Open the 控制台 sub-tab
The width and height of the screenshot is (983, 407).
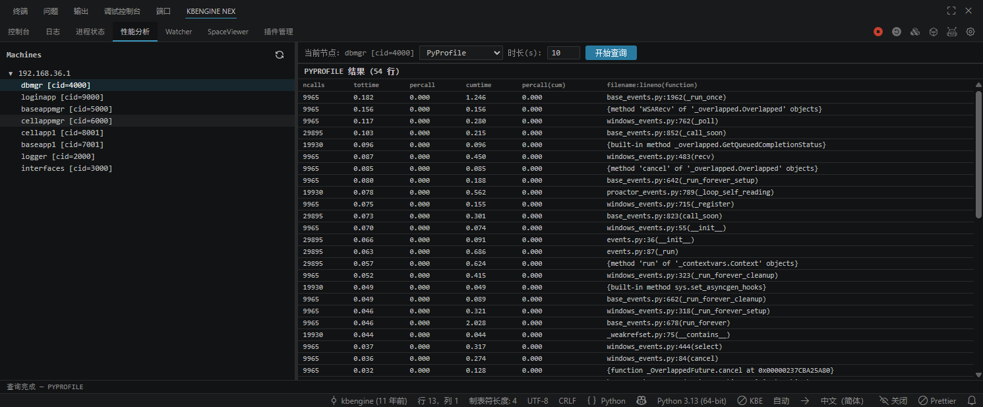[18, 32]
